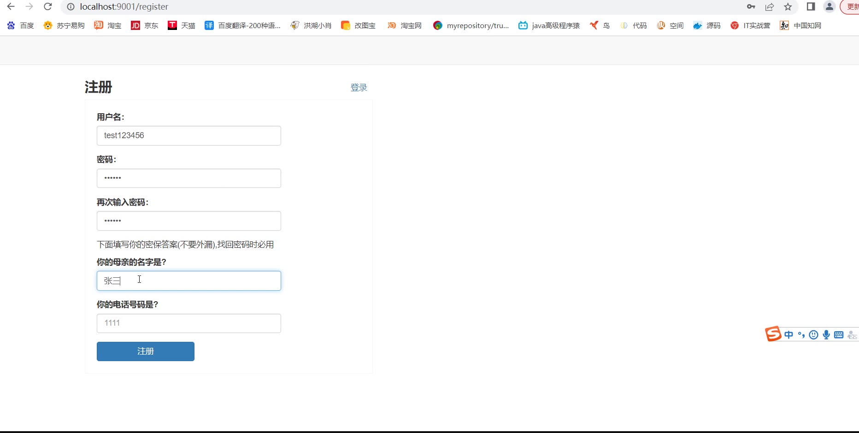This screenshot has width=859, height=433.
Task: Click the 下面填写你的密保答案 hint text
Action: 185,245
